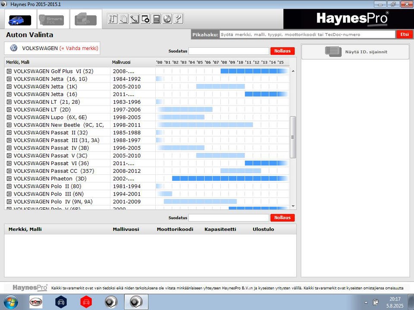Open the calculator tool
Screen dimensions: 414x310
click(156, 19)
